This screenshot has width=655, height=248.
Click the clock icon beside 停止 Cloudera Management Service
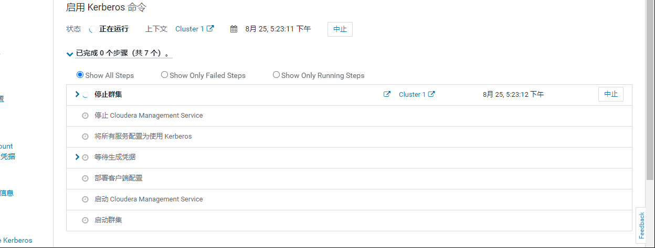pyautogui.click(x=85, y=116)
